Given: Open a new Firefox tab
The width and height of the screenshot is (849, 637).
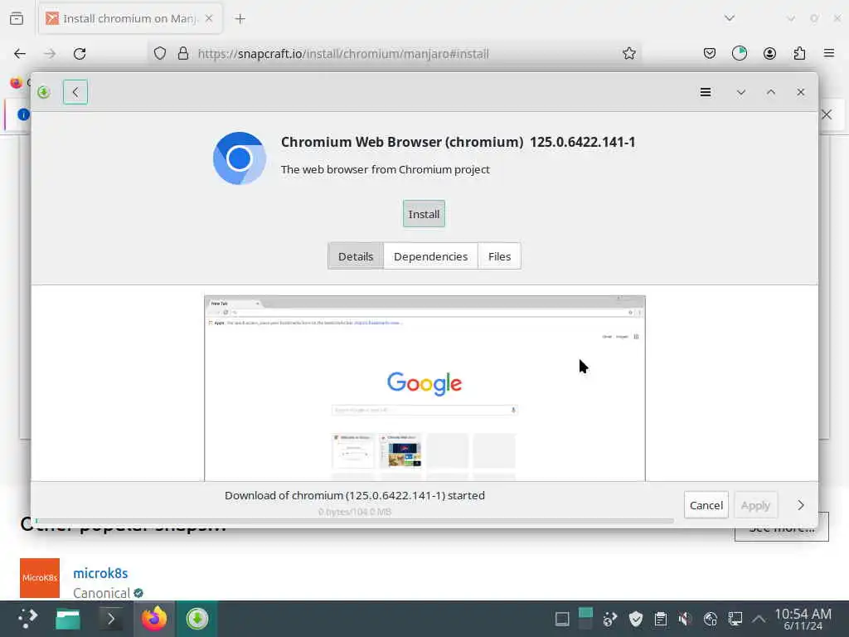Looking at the screenshot, I should (x=240, y=18).
